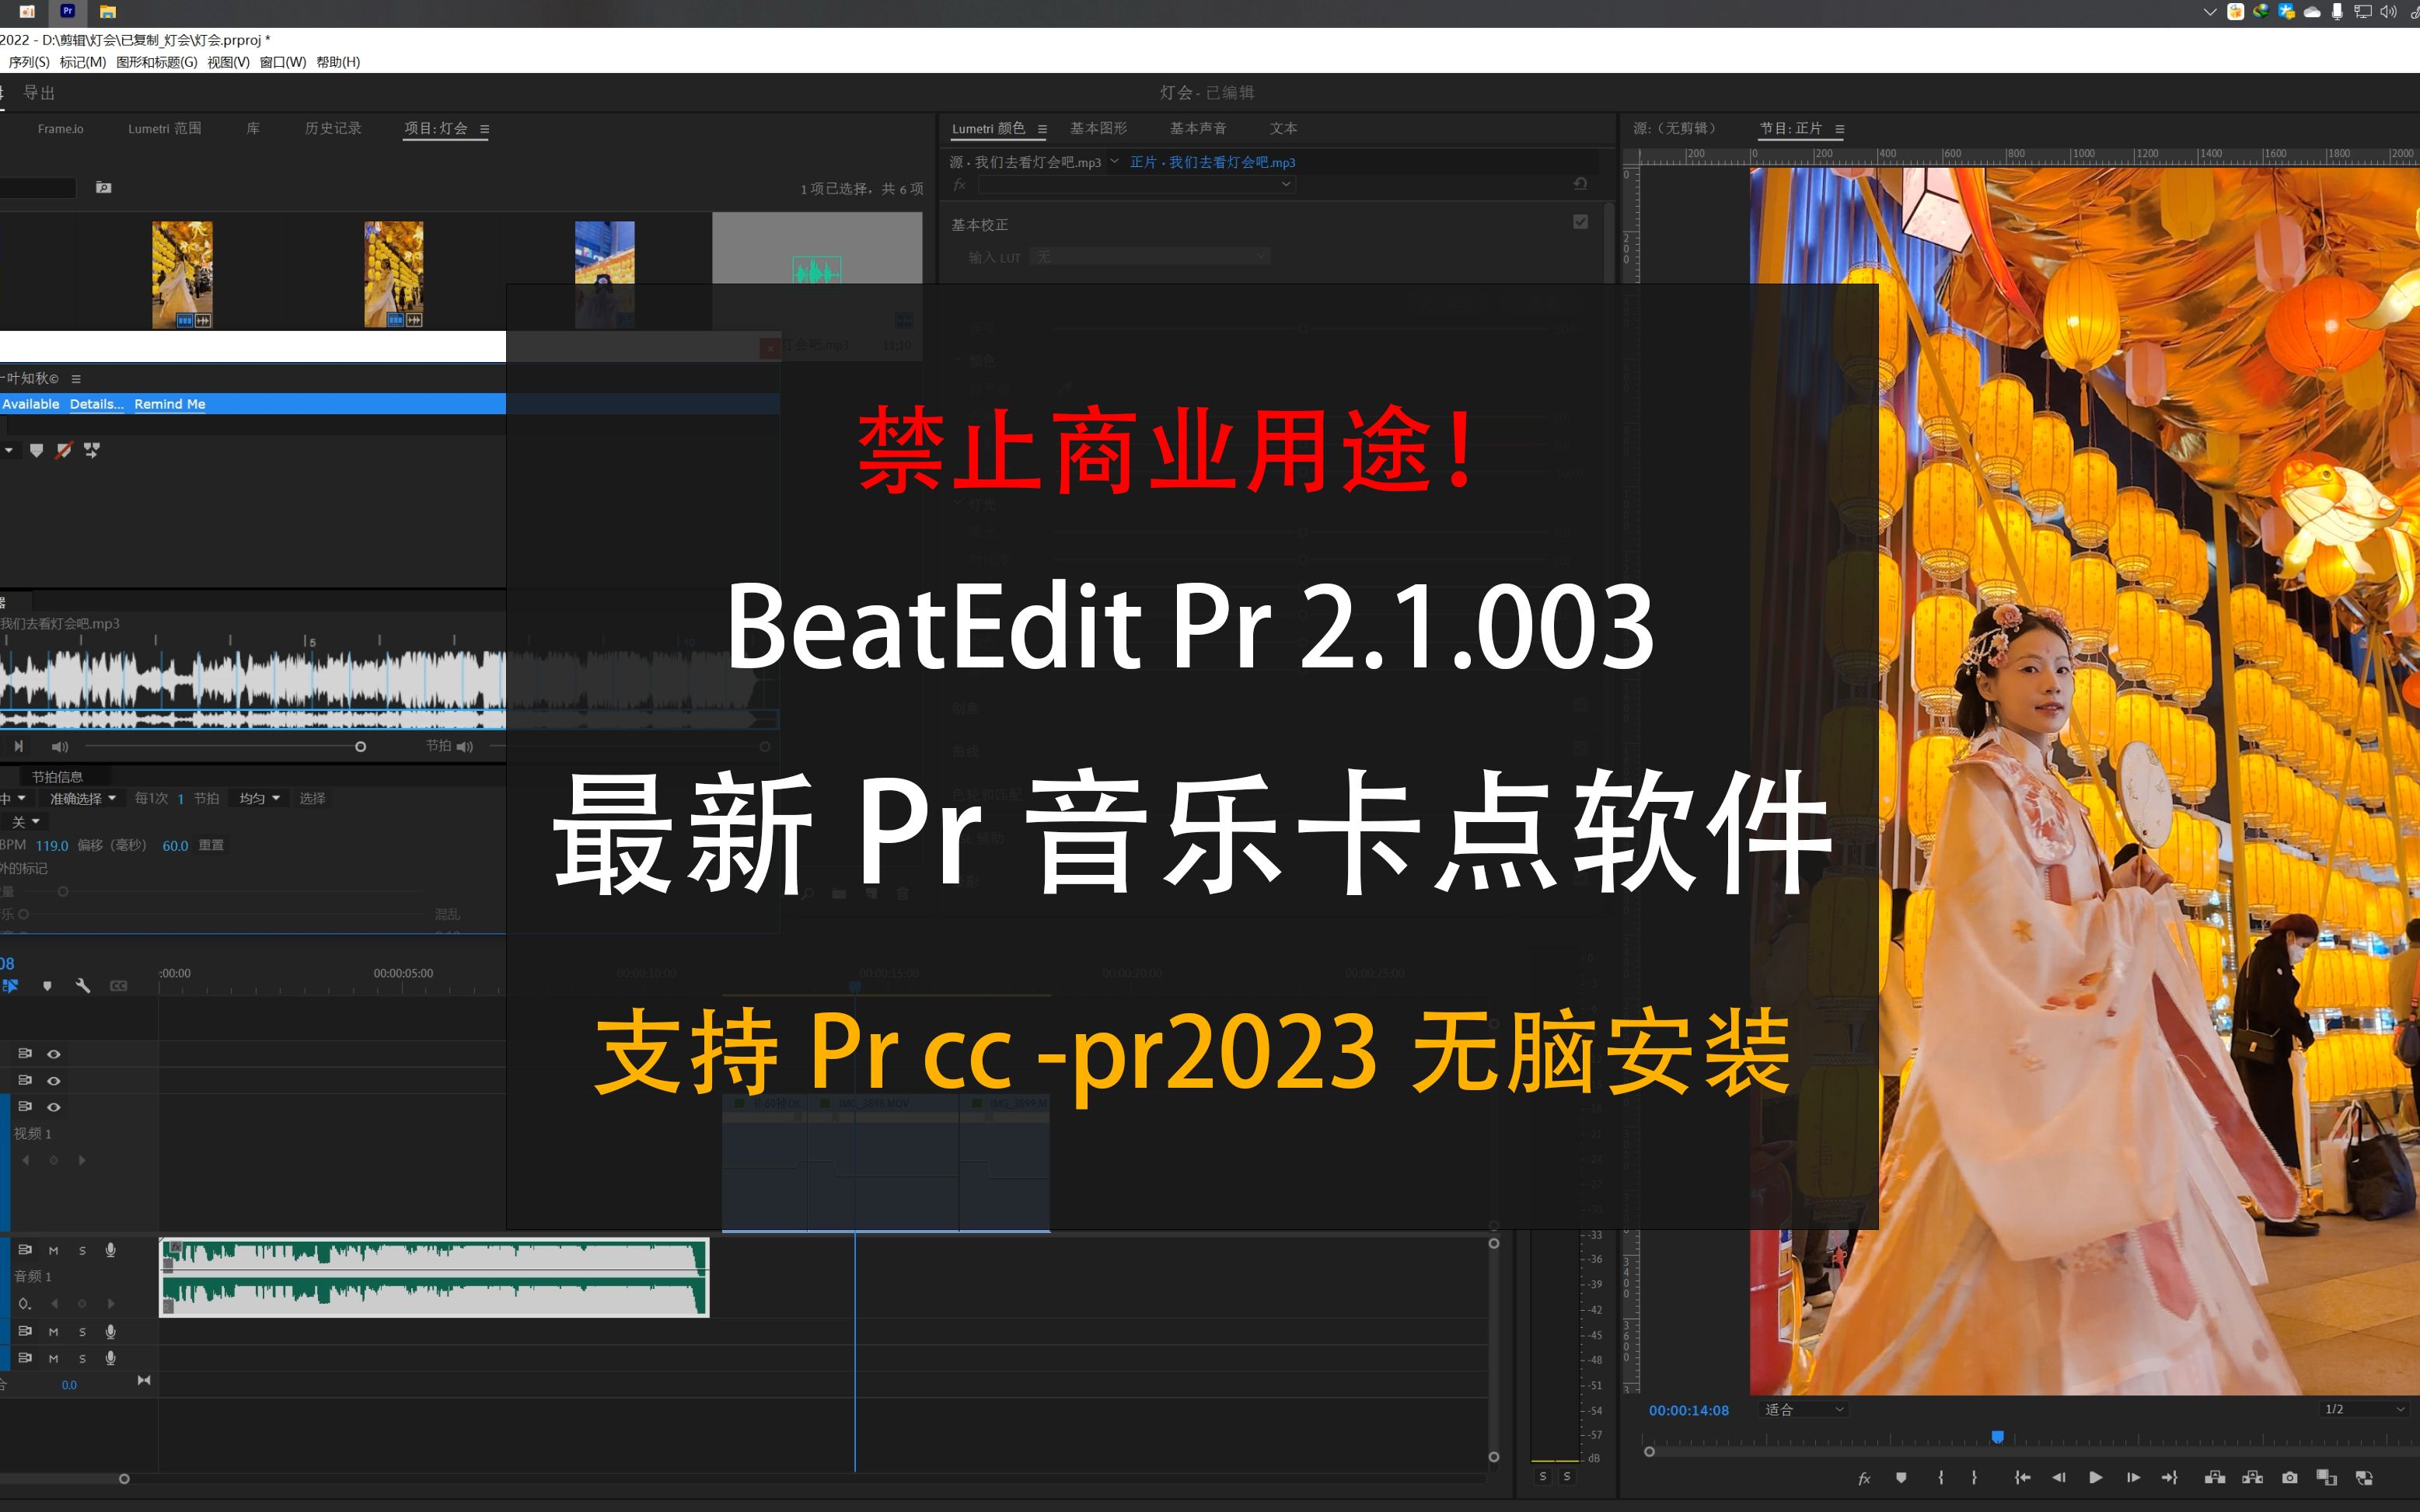The height and width of the screenshot is (1512, 2420).
Task: Adjust the preview volume slider in the BeatEdit panel
Action: pyautogui.click(x=360, y=746)
